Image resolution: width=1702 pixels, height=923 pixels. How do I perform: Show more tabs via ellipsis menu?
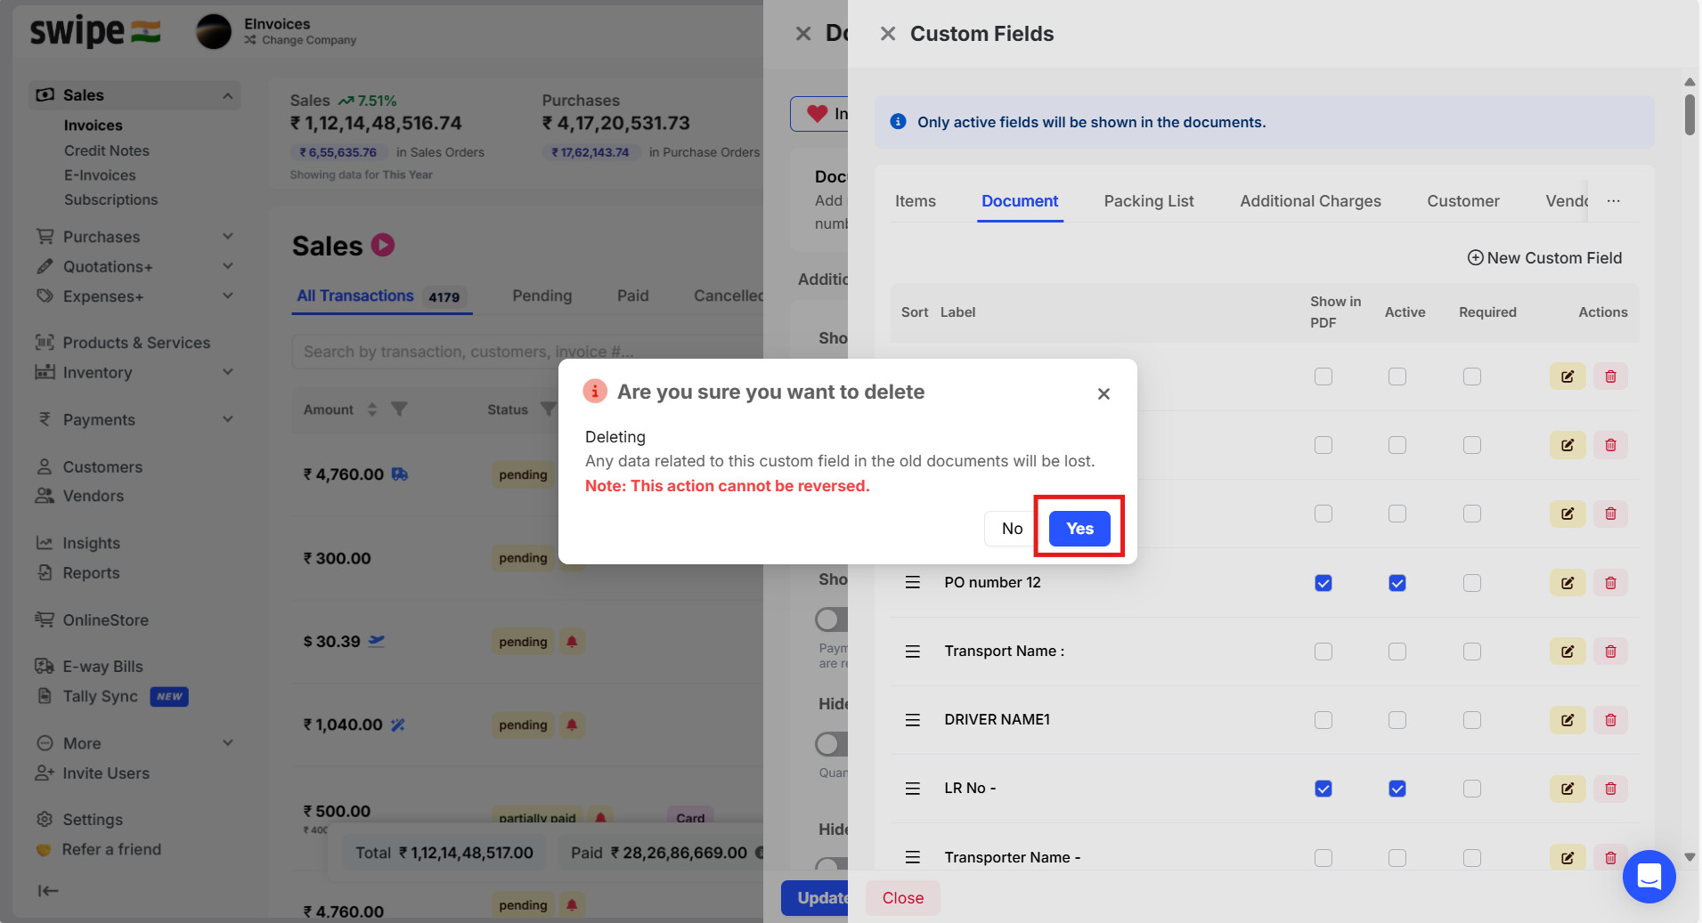click(1614, 201)
